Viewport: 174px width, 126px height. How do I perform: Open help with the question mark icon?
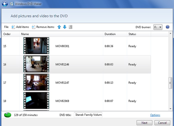point(168,27)
